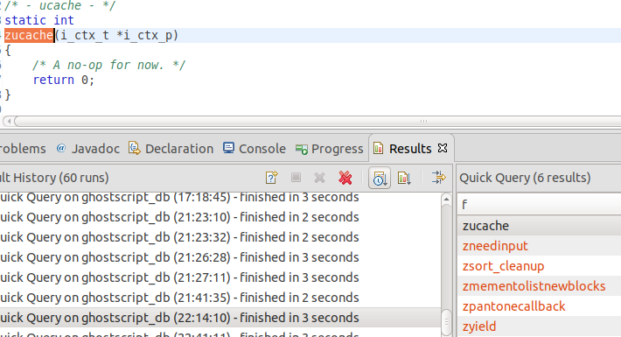The width and height of the screenshot is (621, 337).
Task: Click the sort by results count icon
Action: (404, 178)
